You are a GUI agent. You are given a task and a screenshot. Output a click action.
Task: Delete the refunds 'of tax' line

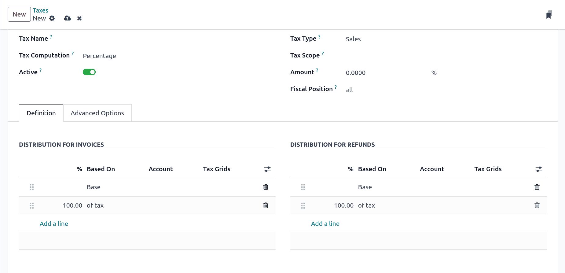pyautogui.click(x=537, y=205)
